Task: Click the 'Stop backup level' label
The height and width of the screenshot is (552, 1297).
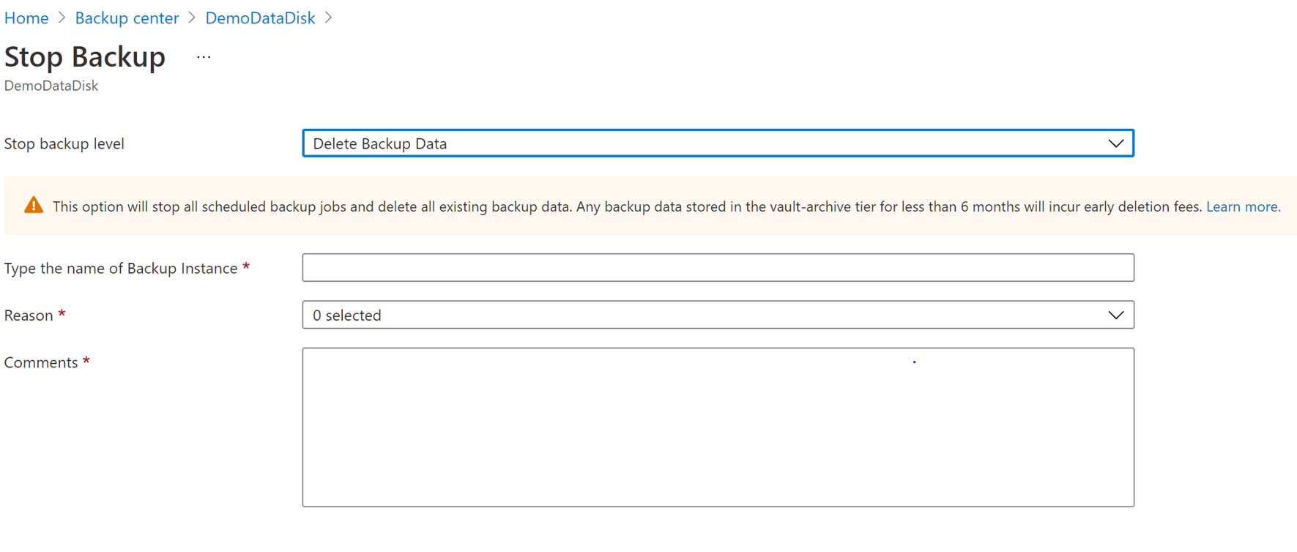Action: pyautogui.click(x=64, y=143)
